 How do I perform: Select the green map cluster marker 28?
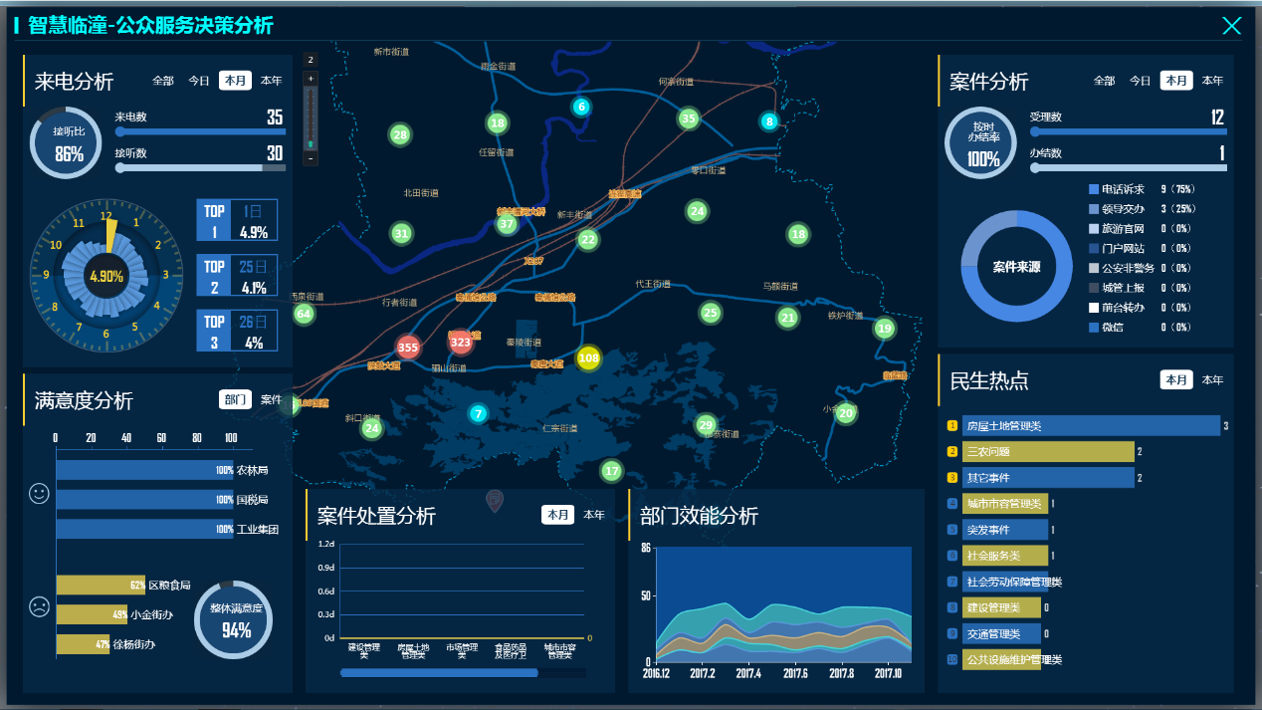tap(400, 134)
